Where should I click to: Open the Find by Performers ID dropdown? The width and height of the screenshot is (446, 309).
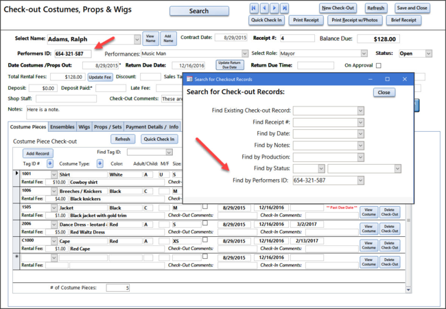(360, 181)
